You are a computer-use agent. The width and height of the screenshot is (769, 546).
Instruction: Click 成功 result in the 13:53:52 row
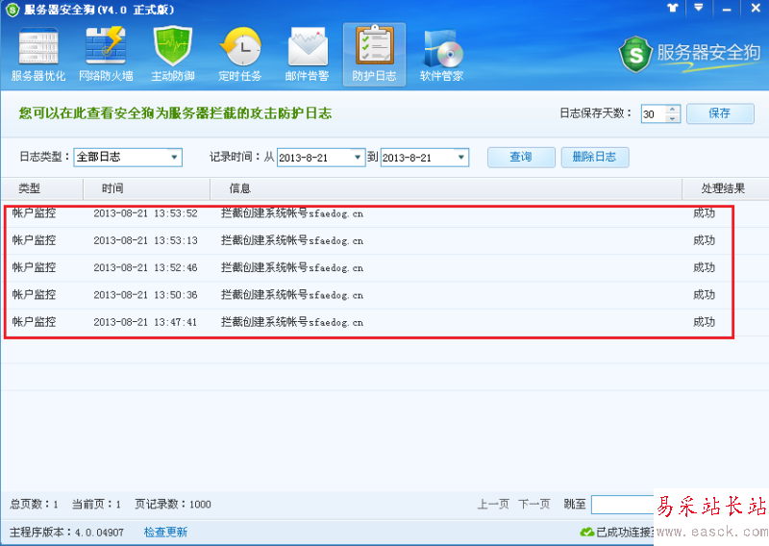pyautogui.click(x=704, y=213)
